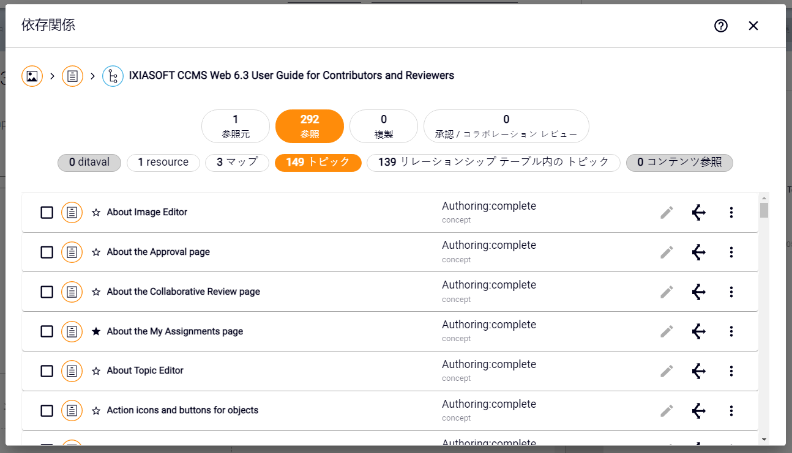Check the About Topic Editor checkbox
Viewport: 792px width, 453px height.
click(47, 371)
